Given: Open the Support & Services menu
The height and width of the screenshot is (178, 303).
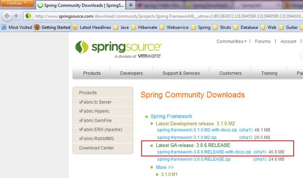Looking at the screenshot, I should [x=181, y=73].
